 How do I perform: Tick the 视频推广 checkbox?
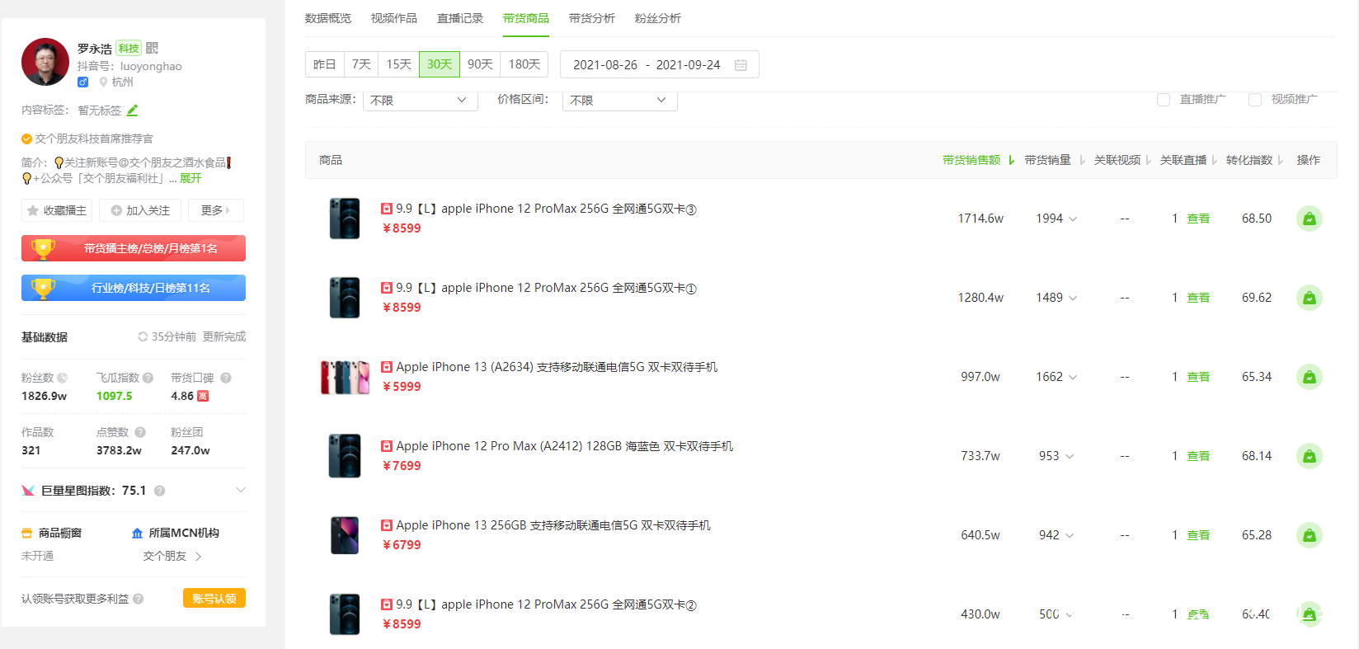click(x=1255, y=100)
